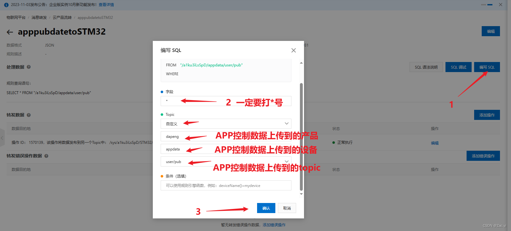Viewport: 511px width, 231px height.
Task: Click the 字段 input field with asterisk
Action: 226,101
